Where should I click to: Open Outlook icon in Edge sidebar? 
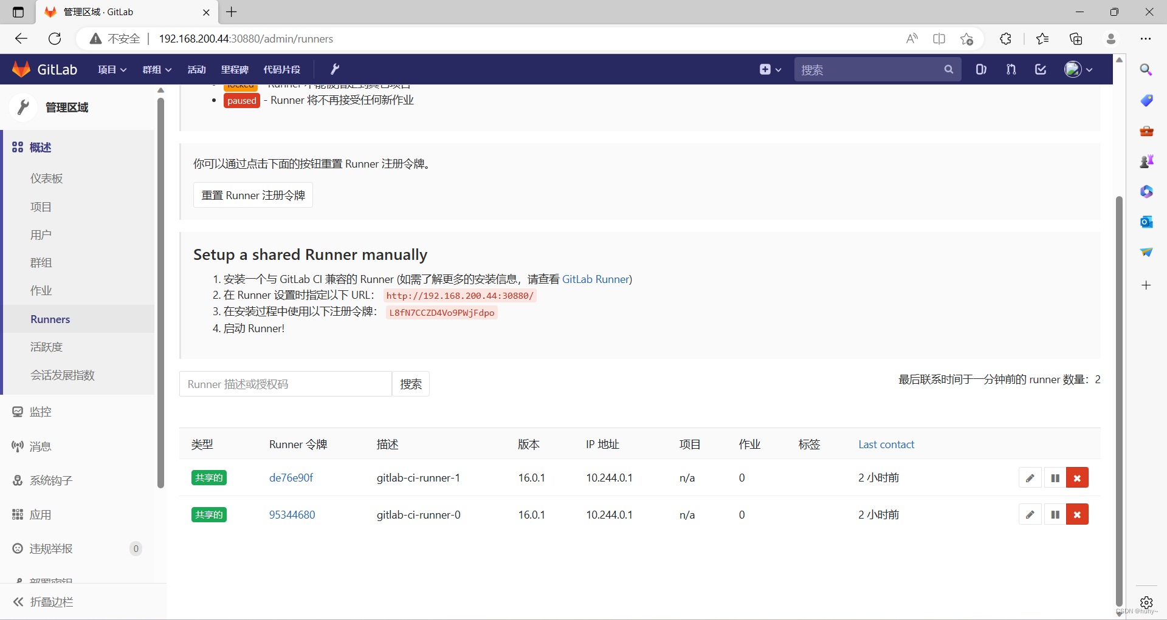tap(1146, 222)
